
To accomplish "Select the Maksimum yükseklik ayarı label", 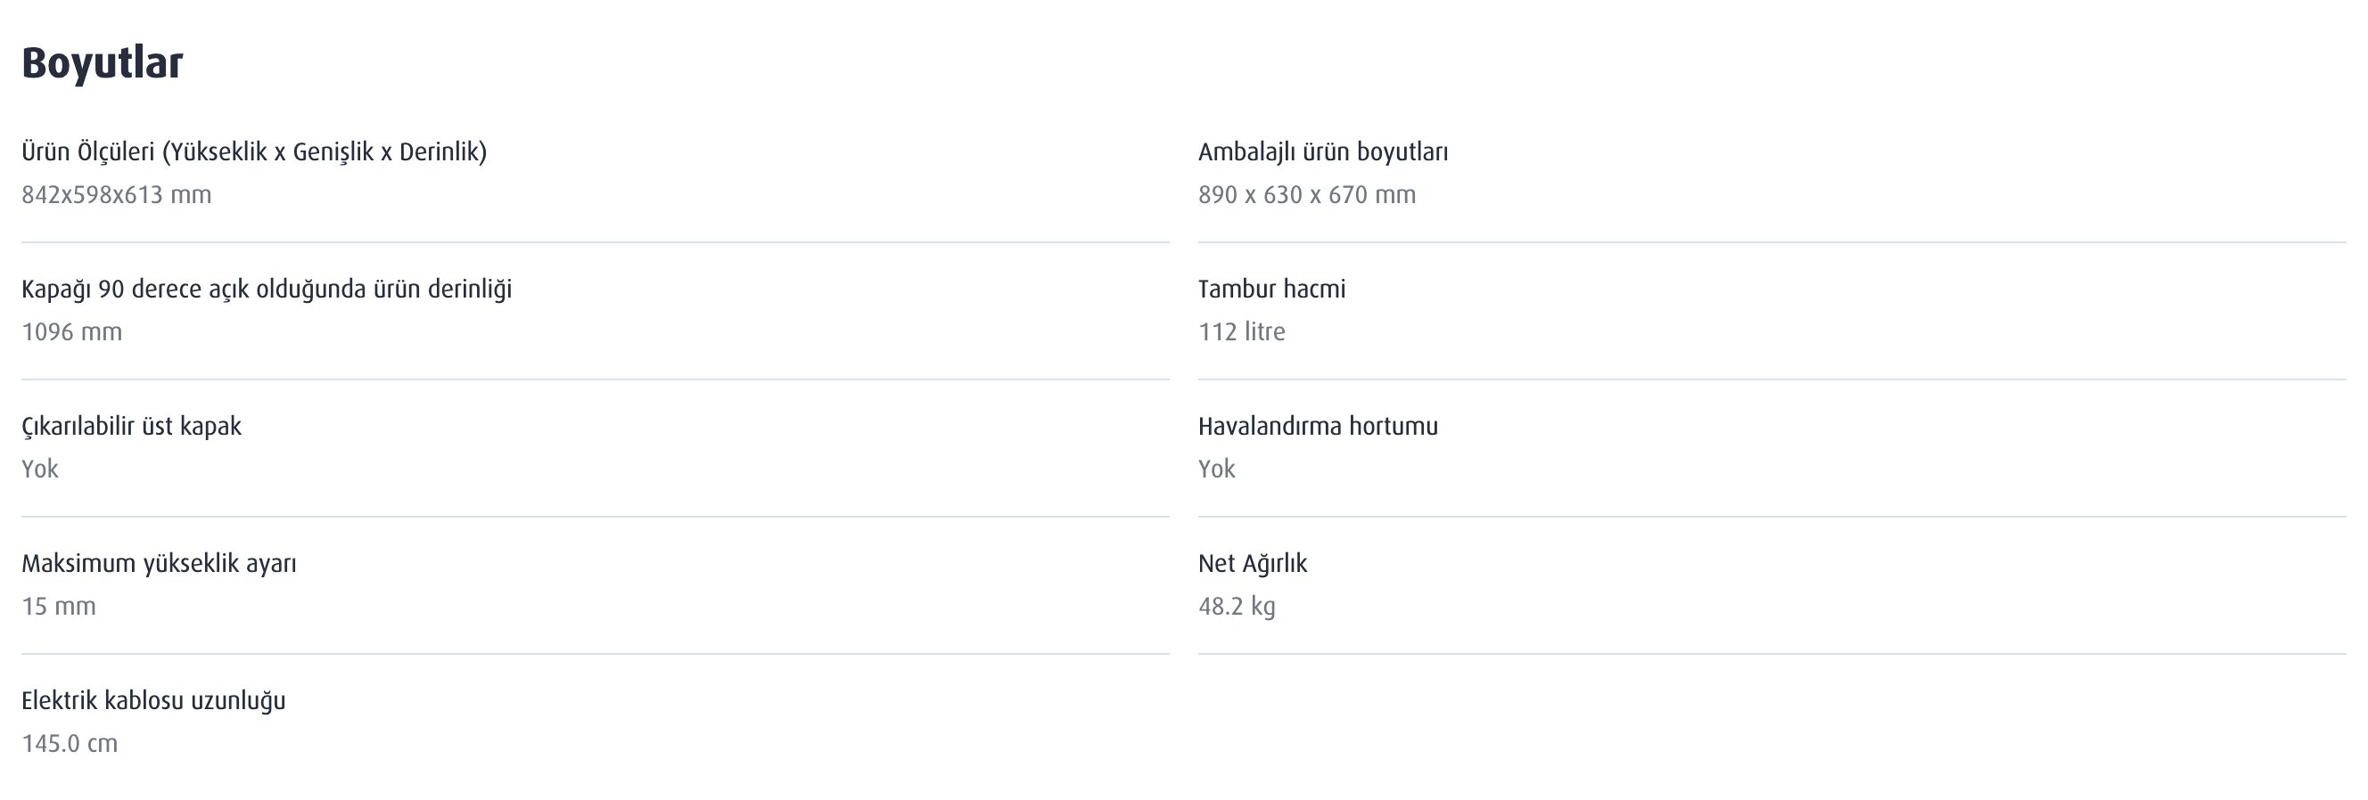I will click(159, 563).
